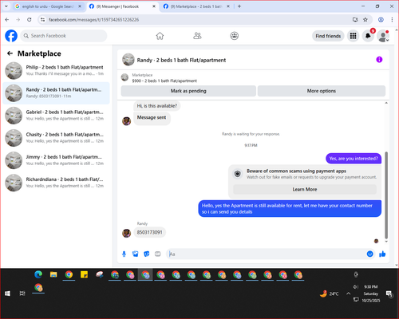Click the address bar URL

click(93, 20)
